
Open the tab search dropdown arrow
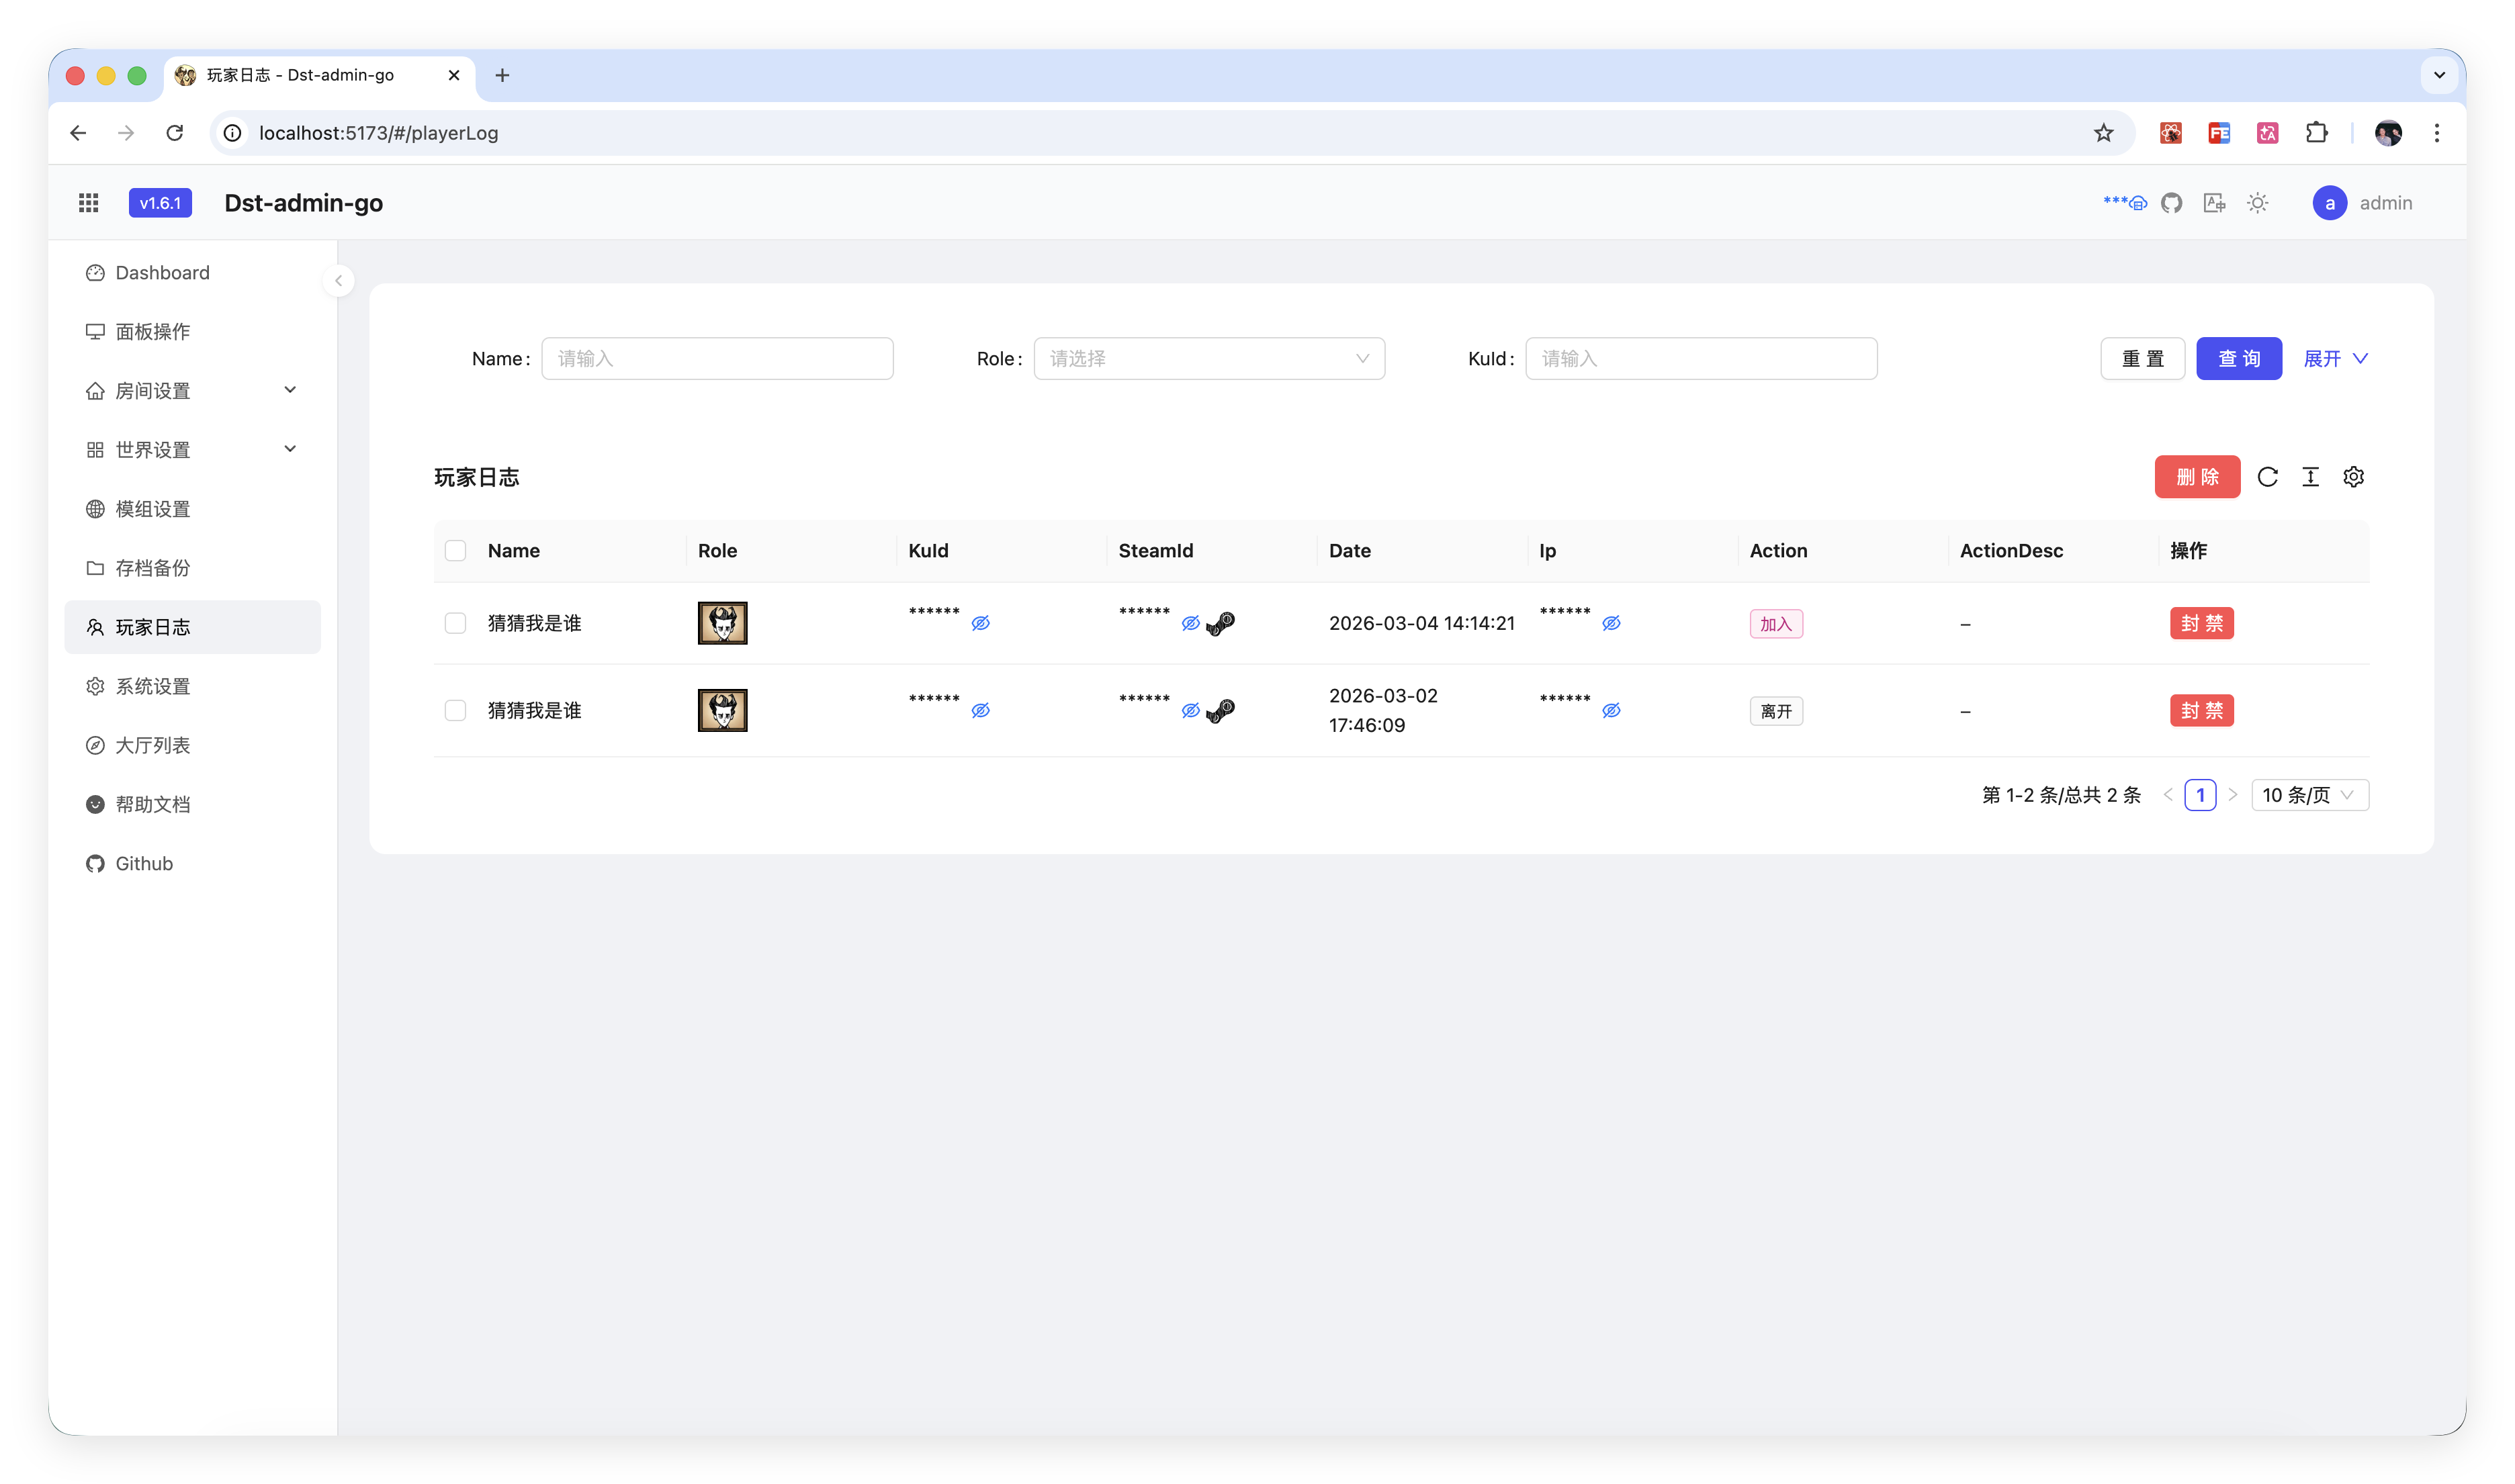[x=2438, y=75]
